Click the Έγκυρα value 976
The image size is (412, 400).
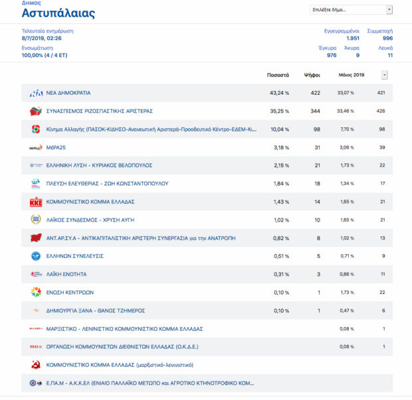coord(332,55)
